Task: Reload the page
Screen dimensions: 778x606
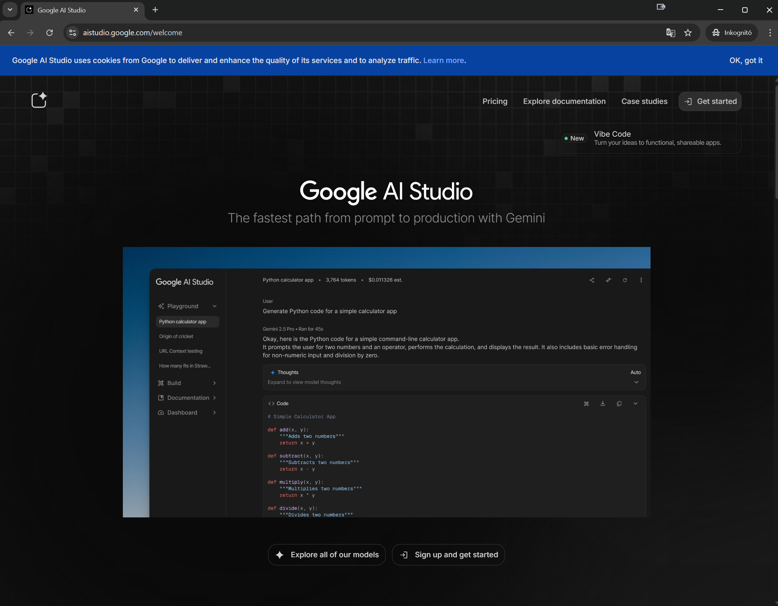Action: coord(49,33)
